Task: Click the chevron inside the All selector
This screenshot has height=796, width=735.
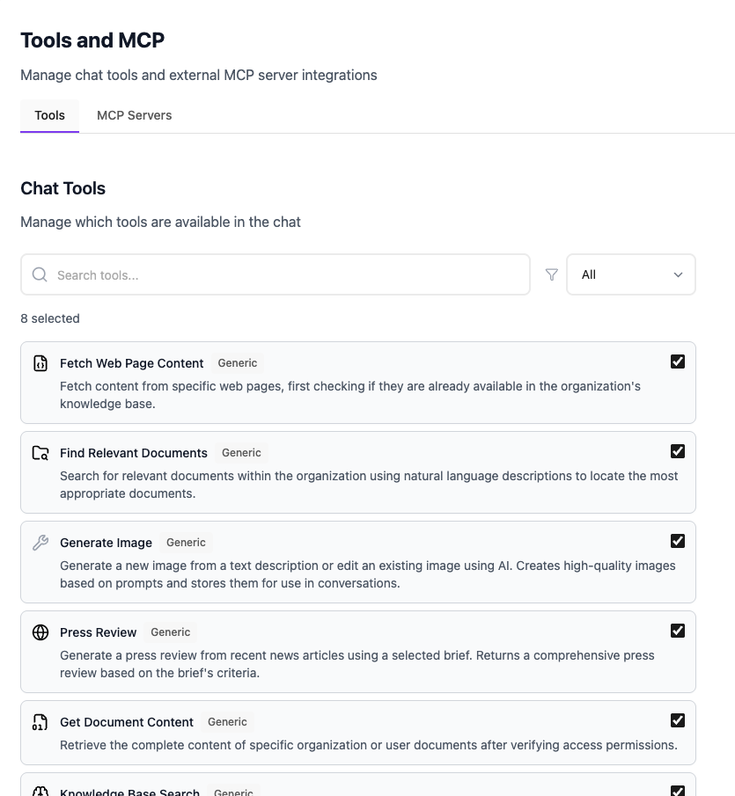Action: 679,274
